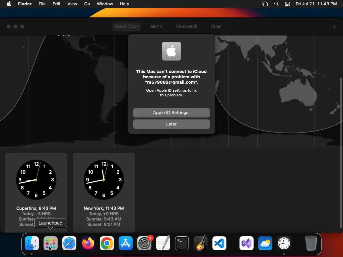Viewport: 343px width, 257px height.
Task: Open the Help menu
Action: (125, 4)
